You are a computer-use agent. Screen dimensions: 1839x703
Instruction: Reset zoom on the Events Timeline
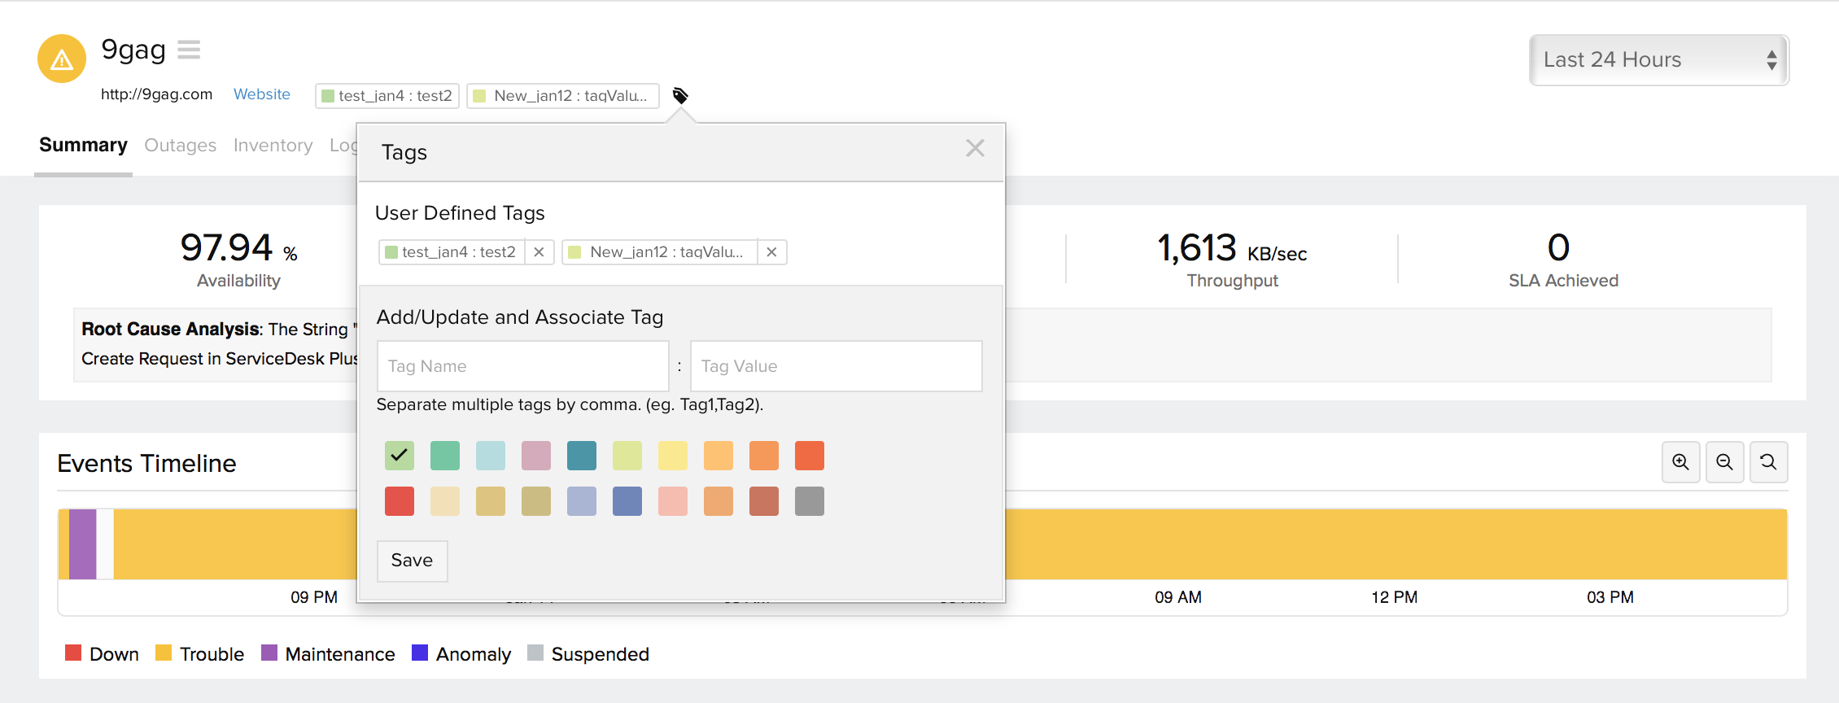tap(1768, 462)
